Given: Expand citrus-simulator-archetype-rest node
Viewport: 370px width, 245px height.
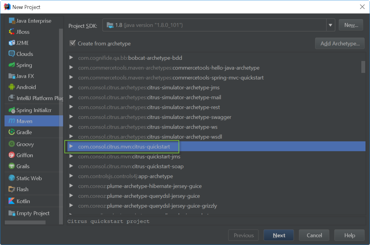Looking at the screenshot, I should coord(71,107).
